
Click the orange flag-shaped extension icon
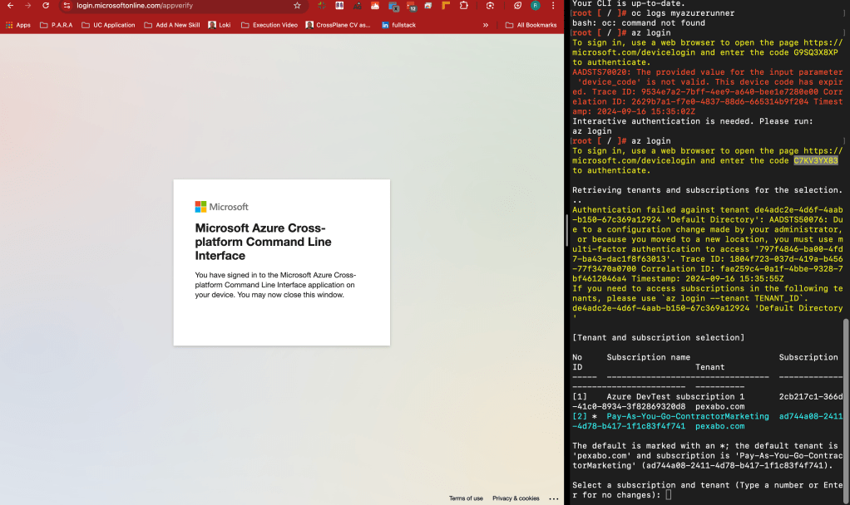(x=446, y=6)
